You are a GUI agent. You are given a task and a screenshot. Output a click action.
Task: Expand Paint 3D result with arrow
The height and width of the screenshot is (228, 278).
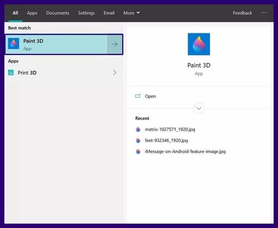tap(114, 44)
